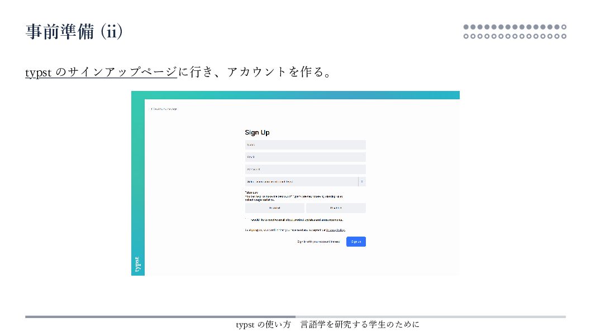Screen dimensions: 591x332
Task: Choose the Enabled telemetry option
Action: tap(274, 208)
